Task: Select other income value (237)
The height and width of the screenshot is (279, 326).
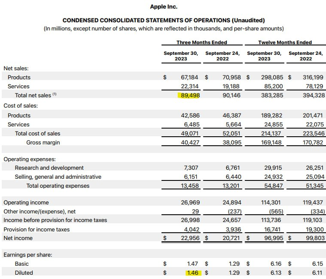Action: coord(235,212)
